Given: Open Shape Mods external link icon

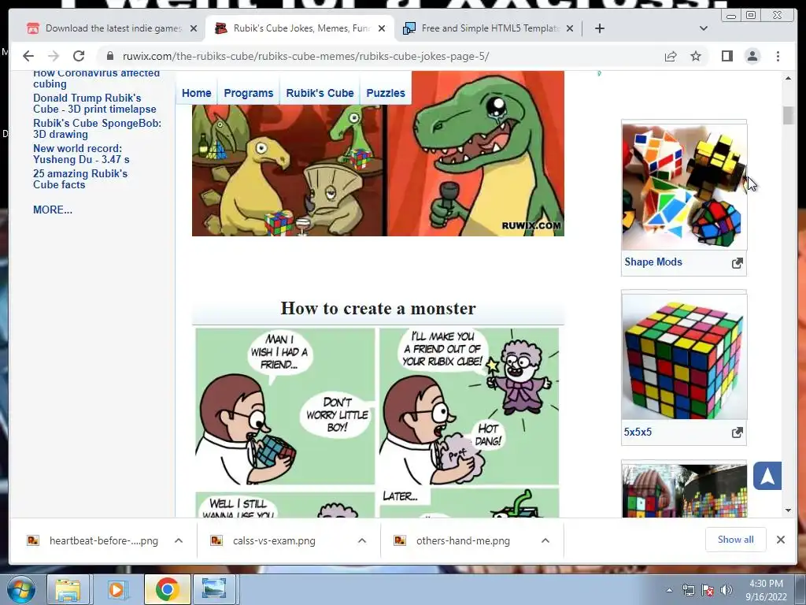Looking at the screenshot, I should pyautogui.click(x=737, y=263).
